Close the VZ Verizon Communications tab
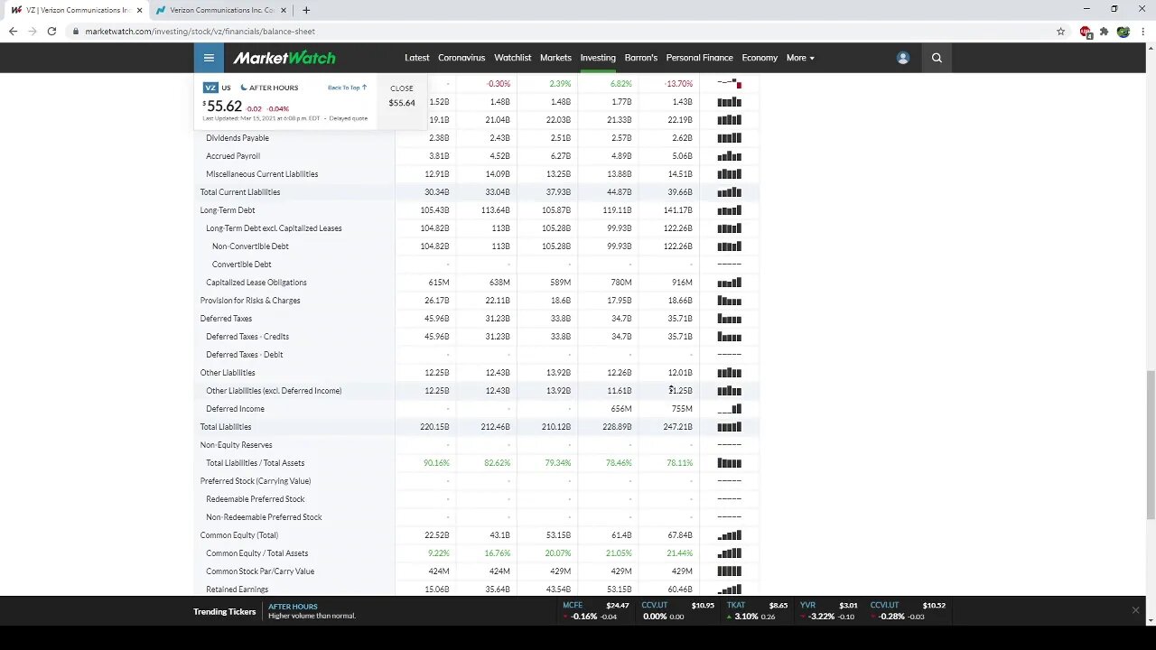The width and height of the screenshot is (1156, 650). click(x=139, y=10)
